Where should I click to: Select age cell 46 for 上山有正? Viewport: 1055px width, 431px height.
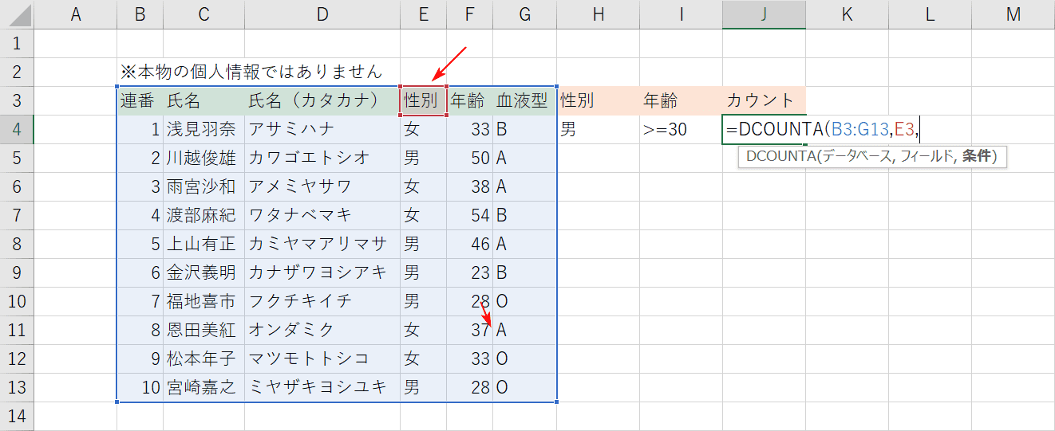click(469, 244)
